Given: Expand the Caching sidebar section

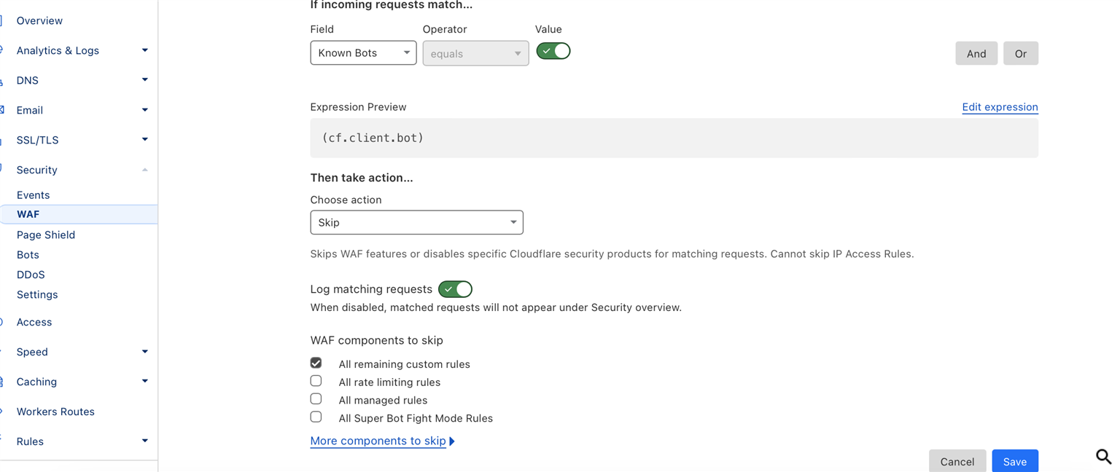Looking at the screenshot, I should pos(144,382).
